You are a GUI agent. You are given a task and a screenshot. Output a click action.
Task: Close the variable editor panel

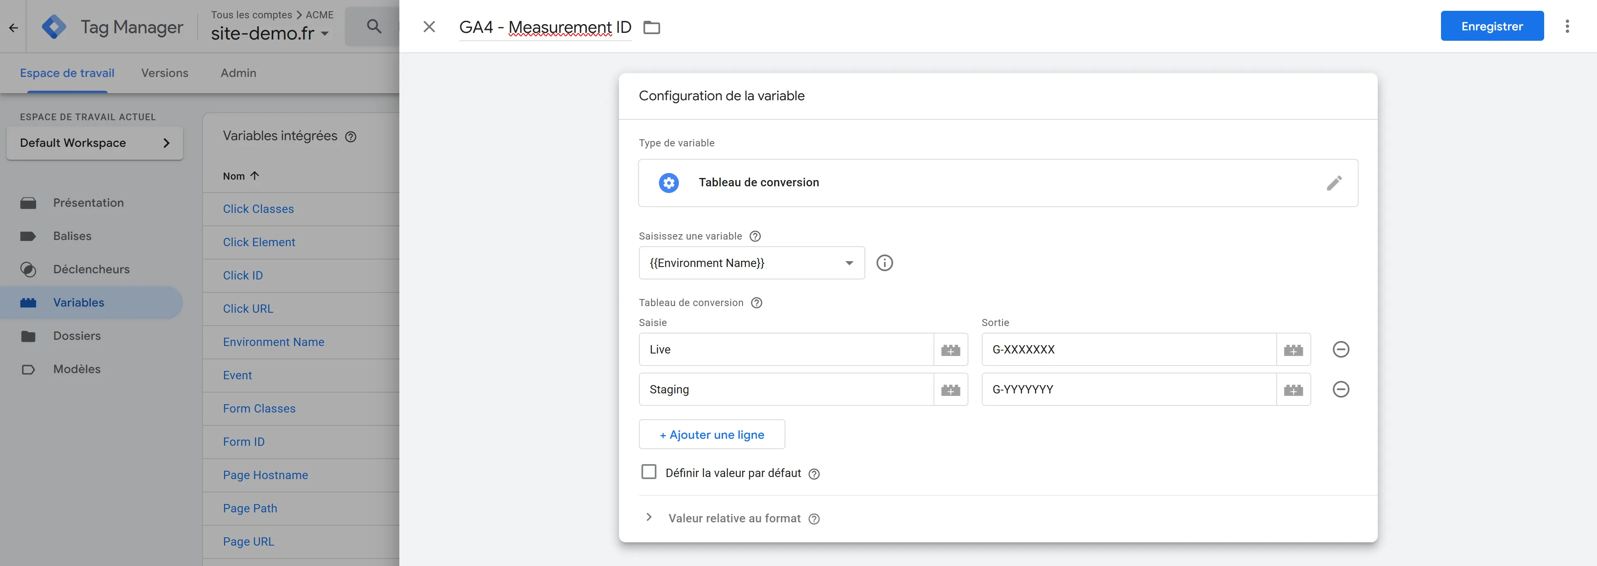[429, 27]
